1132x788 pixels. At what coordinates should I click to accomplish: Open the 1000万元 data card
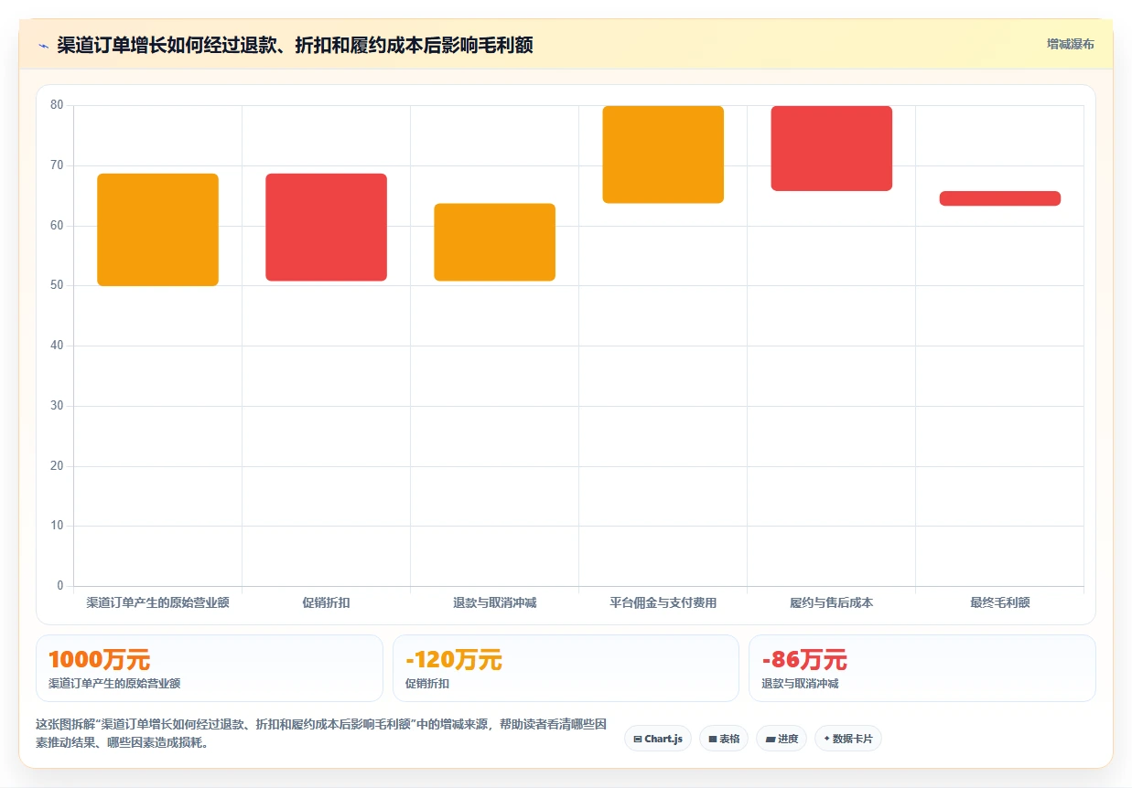click(209, 668)
